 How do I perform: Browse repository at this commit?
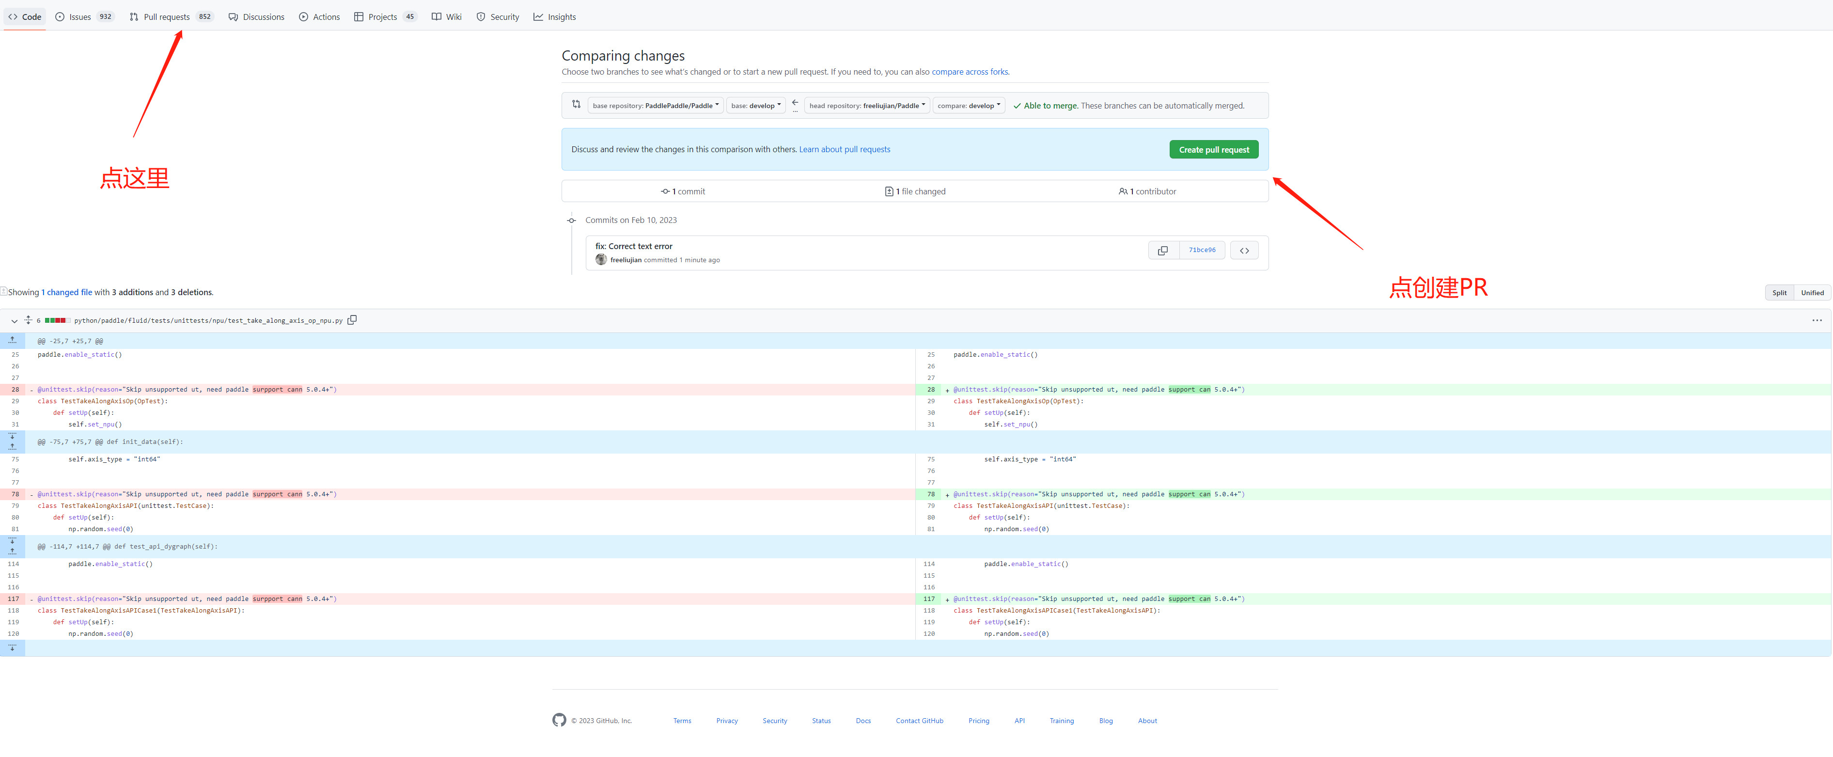(1244, 251)
